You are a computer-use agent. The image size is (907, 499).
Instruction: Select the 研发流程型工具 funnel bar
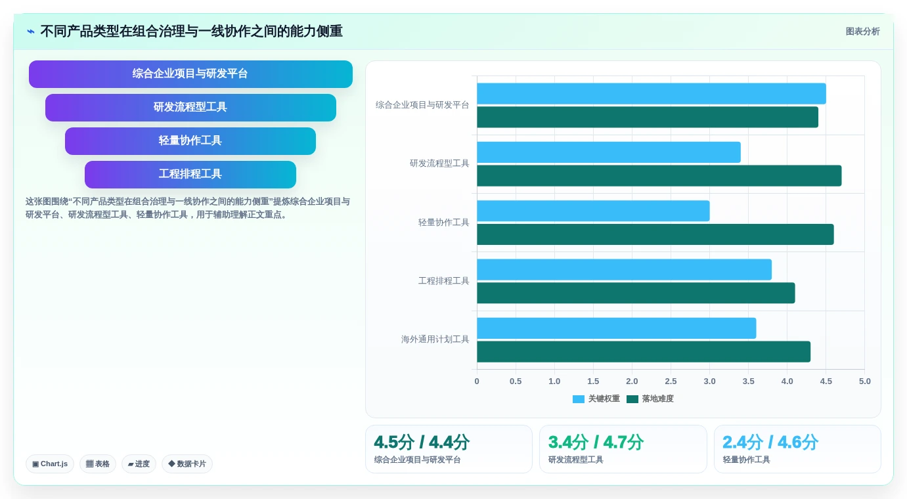click(190, 108)
